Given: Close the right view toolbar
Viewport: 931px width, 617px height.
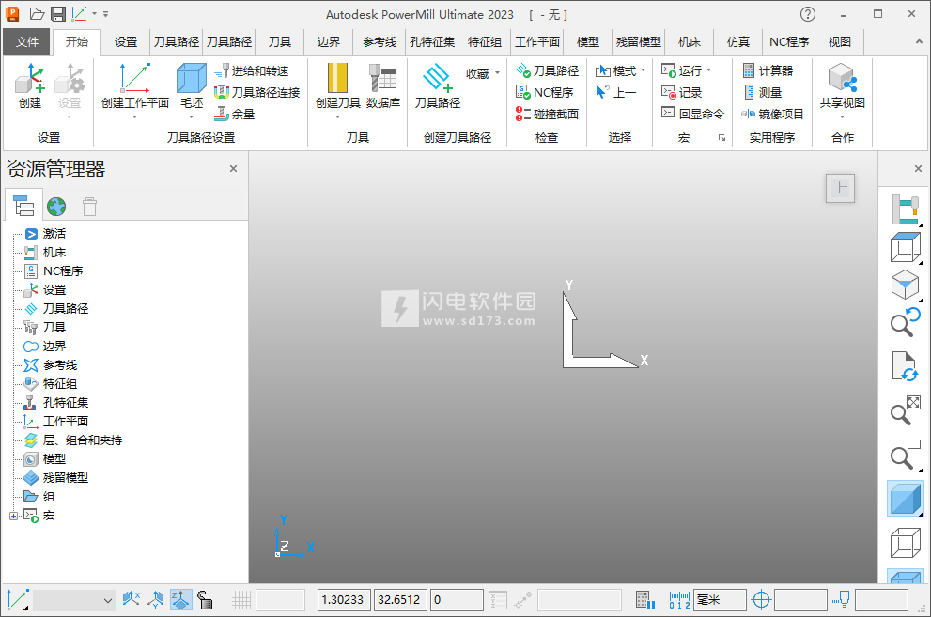Looking at the screenshot, I should tap(918, 169).
